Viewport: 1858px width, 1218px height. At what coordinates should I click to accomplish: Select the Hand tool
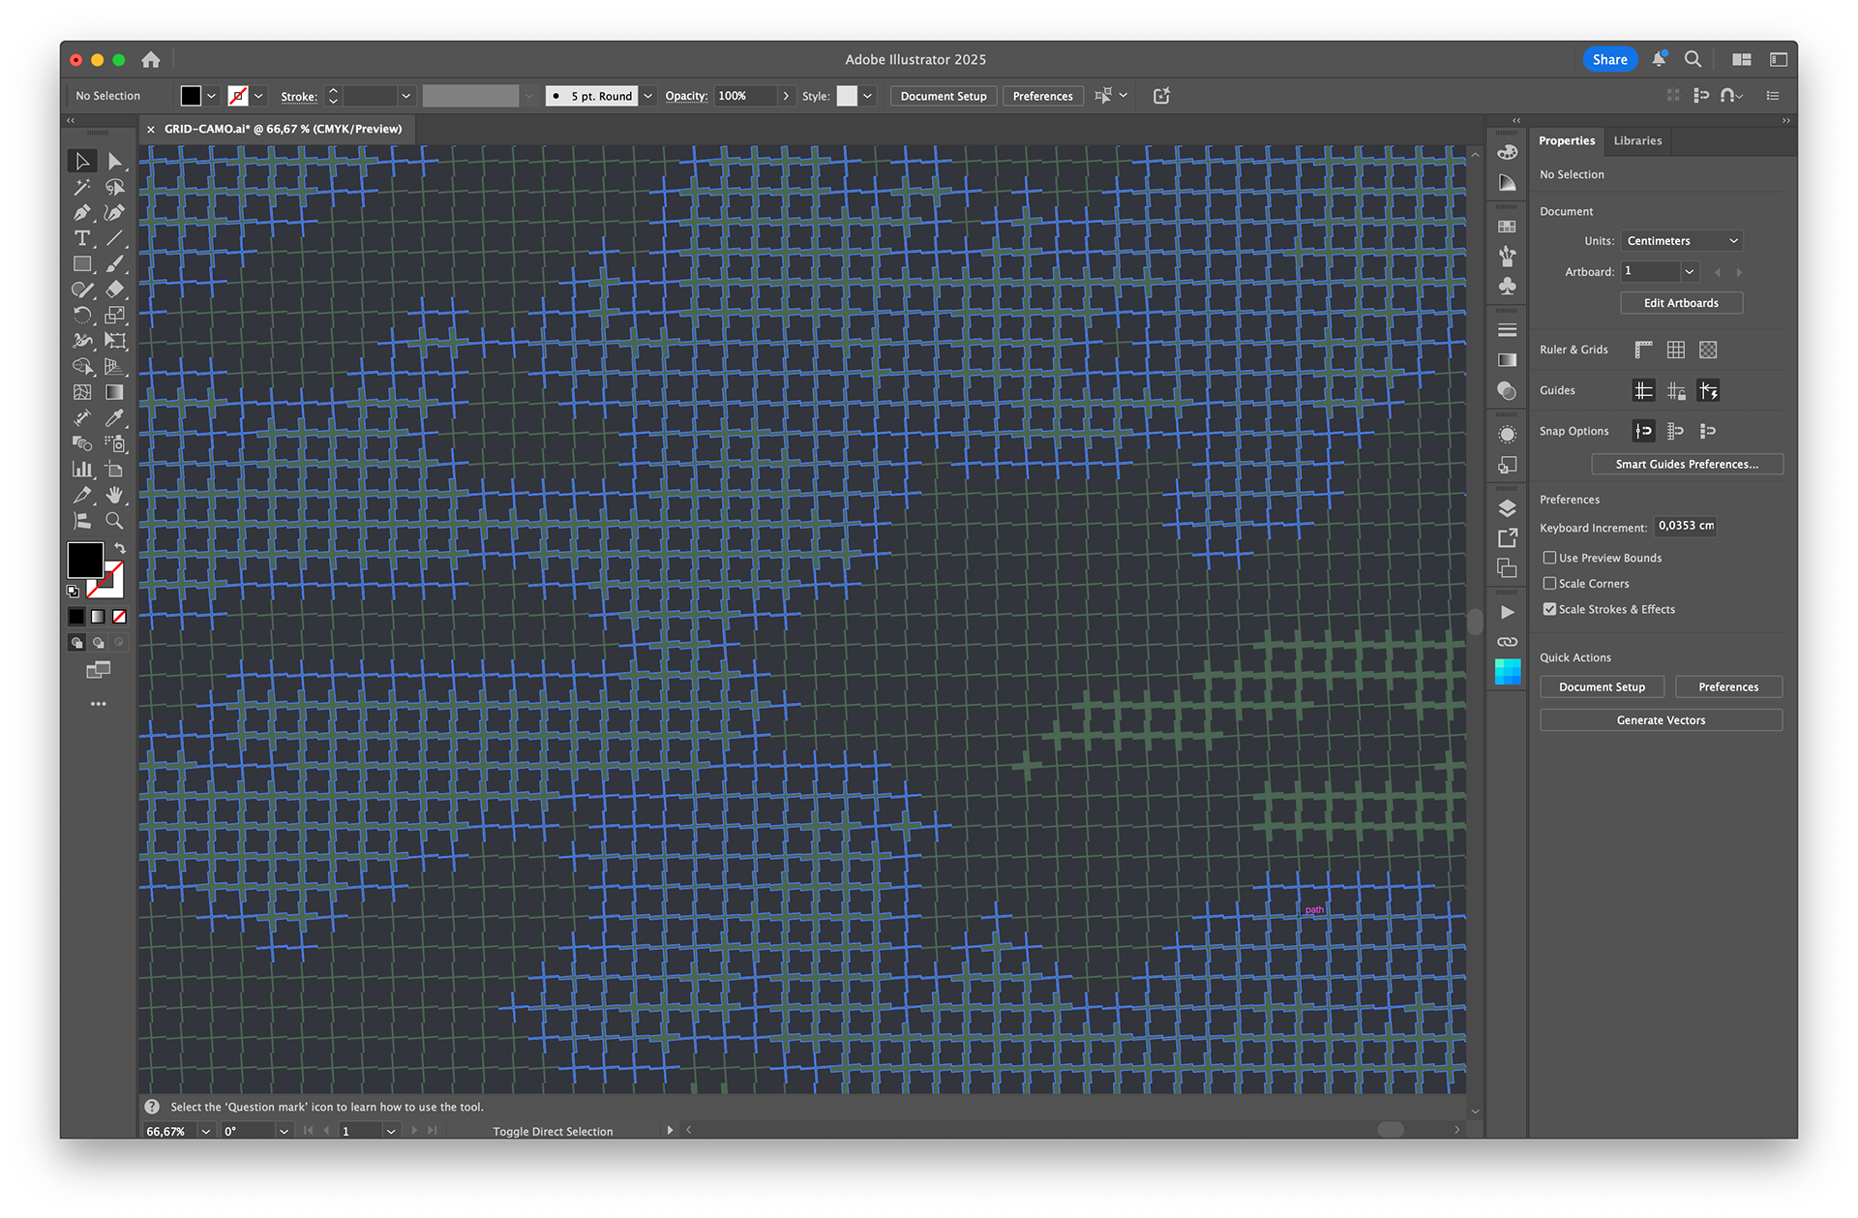(x=114, y=495)
